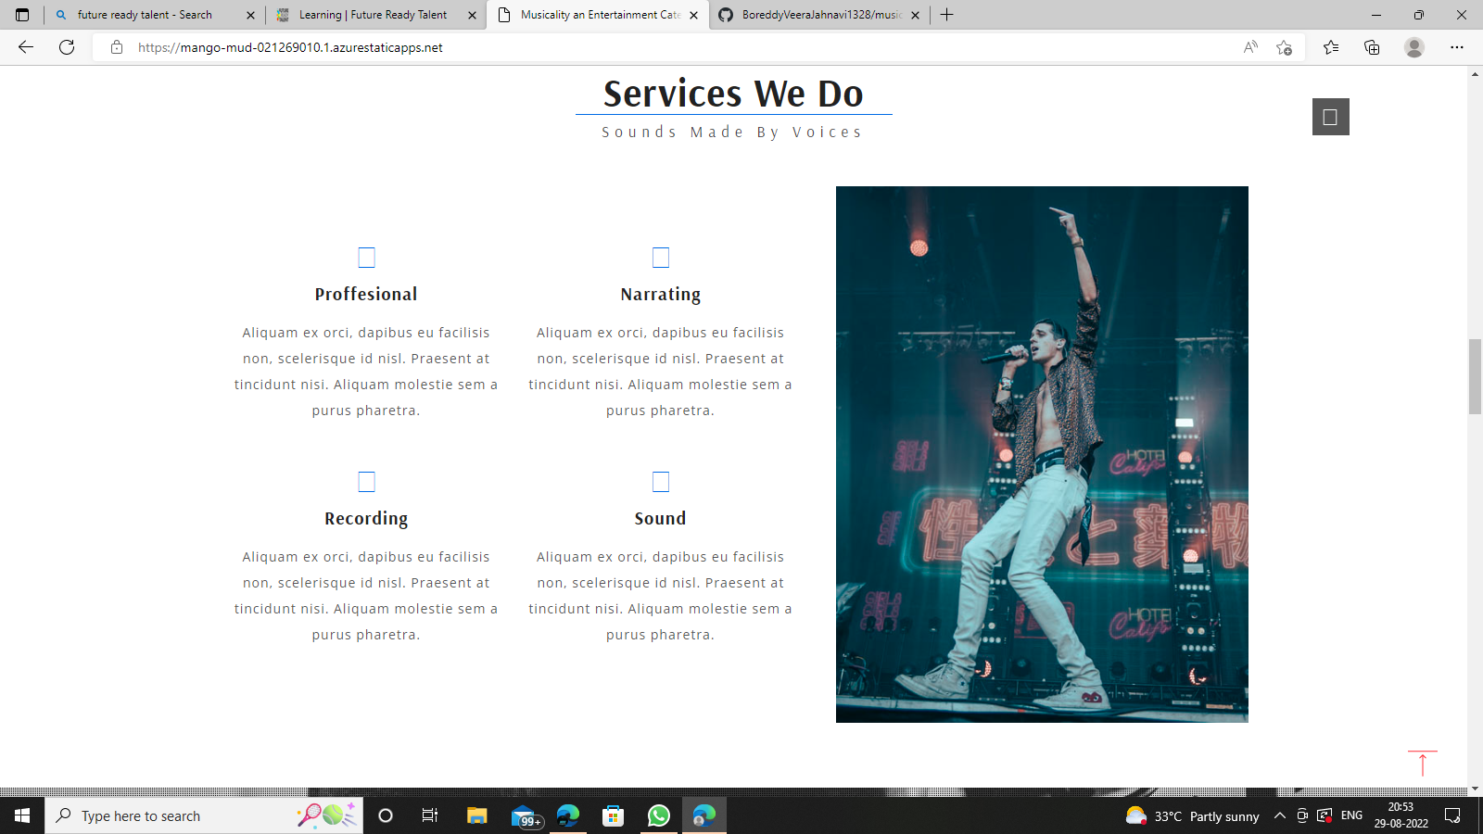
Task: Click the Windows Start button
Action: [x=22, y=816]
